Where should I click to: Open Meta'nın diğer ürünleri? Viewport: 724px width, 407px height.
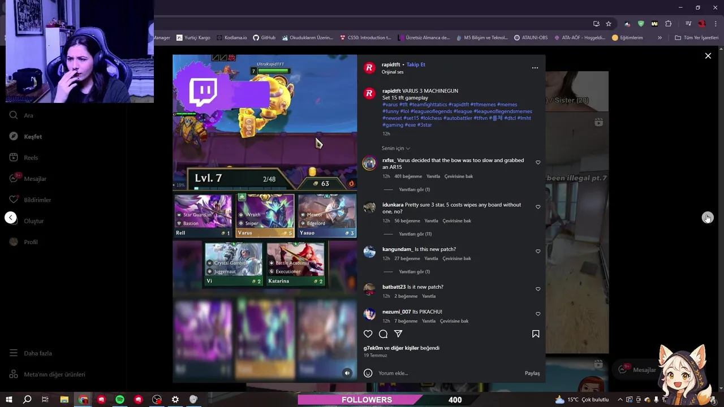[48, 374]
